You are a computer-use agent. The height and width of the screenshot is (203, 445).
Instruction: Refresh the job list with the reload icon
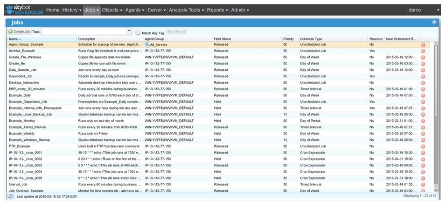point(10,196)
